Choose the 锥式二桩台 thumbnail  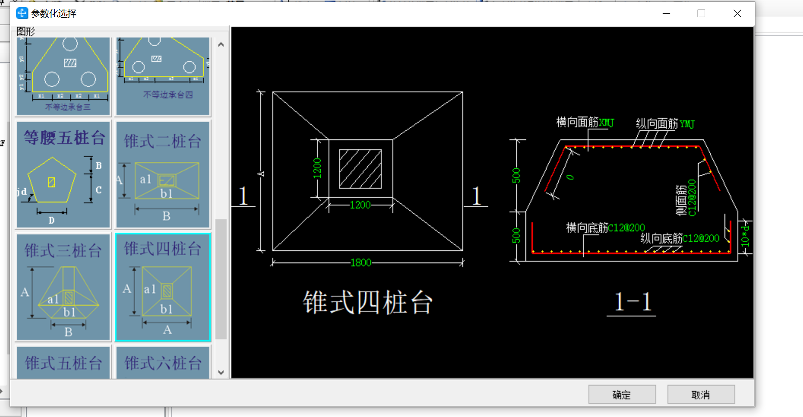pos(163,175)
